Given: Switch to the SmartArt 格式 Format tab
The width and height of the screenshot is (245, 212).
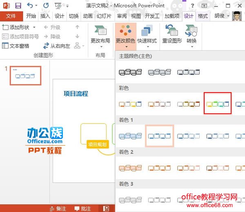Looking at the screenshot, I should pos(203,16).
